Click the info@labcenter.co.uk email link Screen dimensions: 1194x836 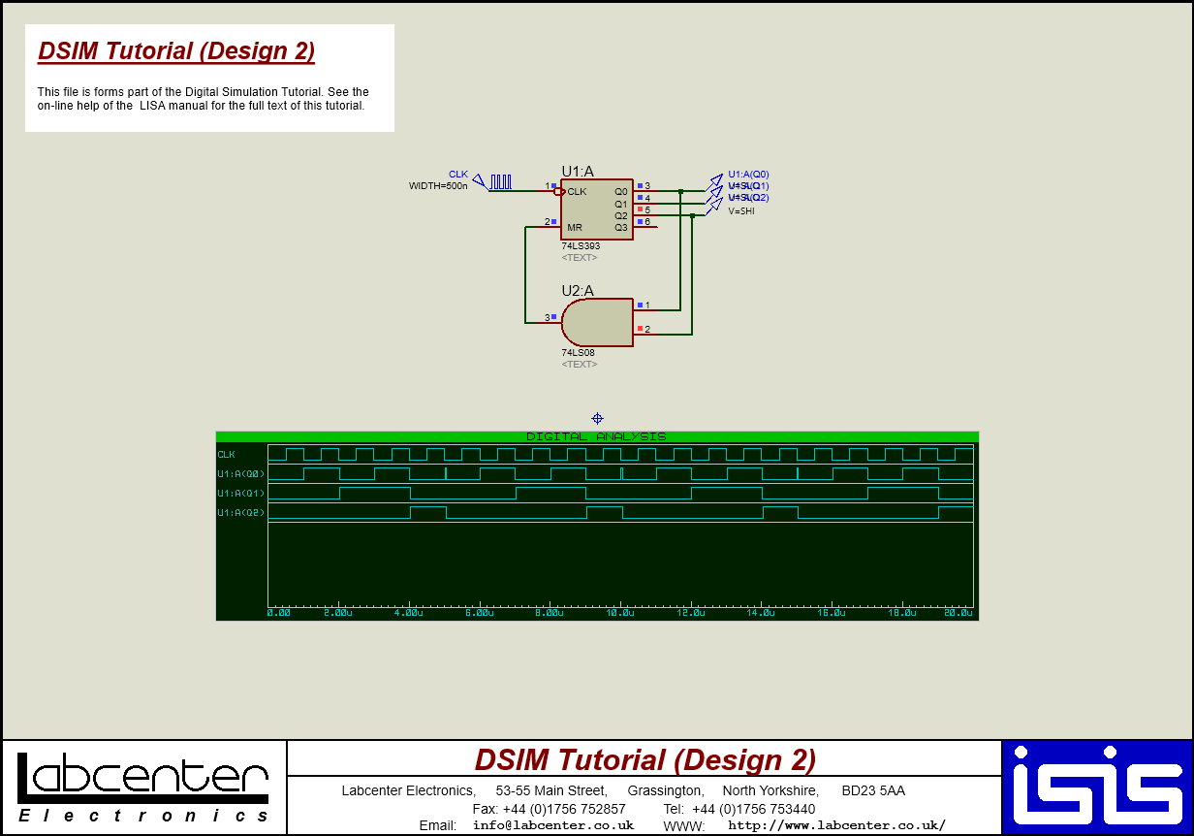pos(551,825)
